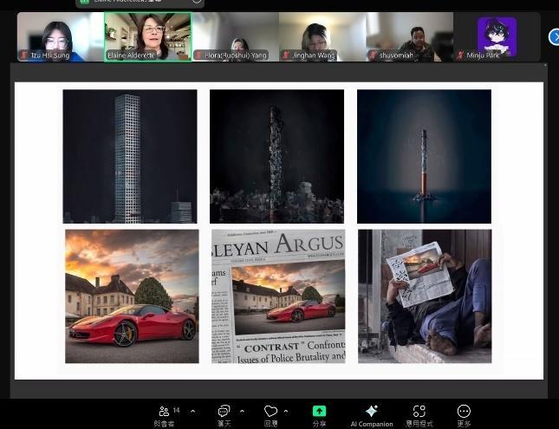Show next participants with arrow button
This screenshot has width=559, height=429.
pos(554,37)
